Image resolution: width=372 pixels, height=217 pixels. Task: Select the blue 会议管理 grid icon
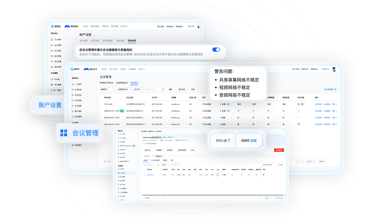(x=64, y=133)
